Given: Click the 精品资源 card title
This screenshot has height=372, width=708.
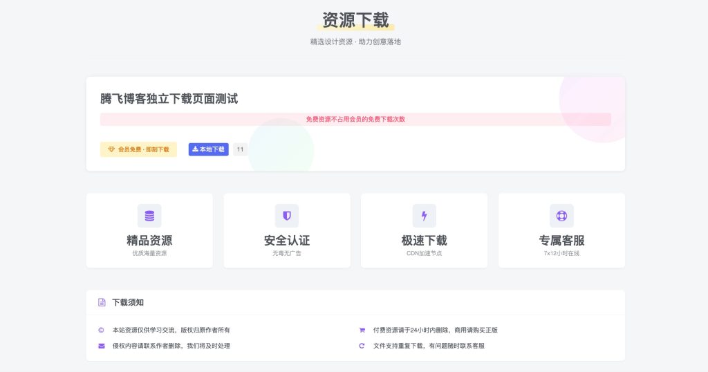Looking at the screenshot, I should click(x=149, y=241).
